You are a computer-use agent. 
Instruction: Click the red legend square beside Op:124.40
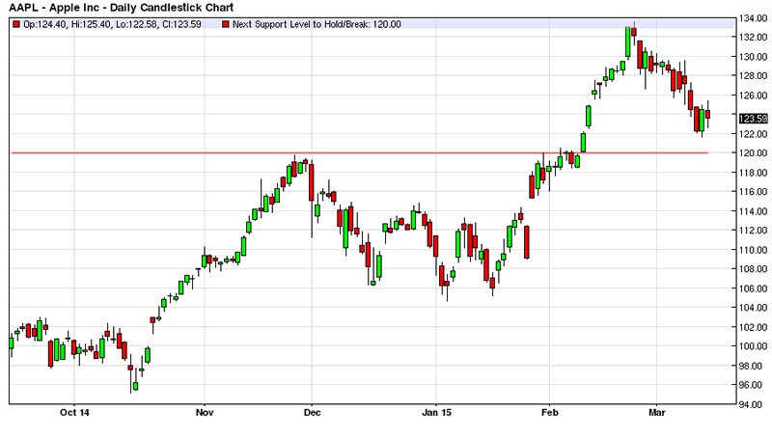(x=16, y=24)
